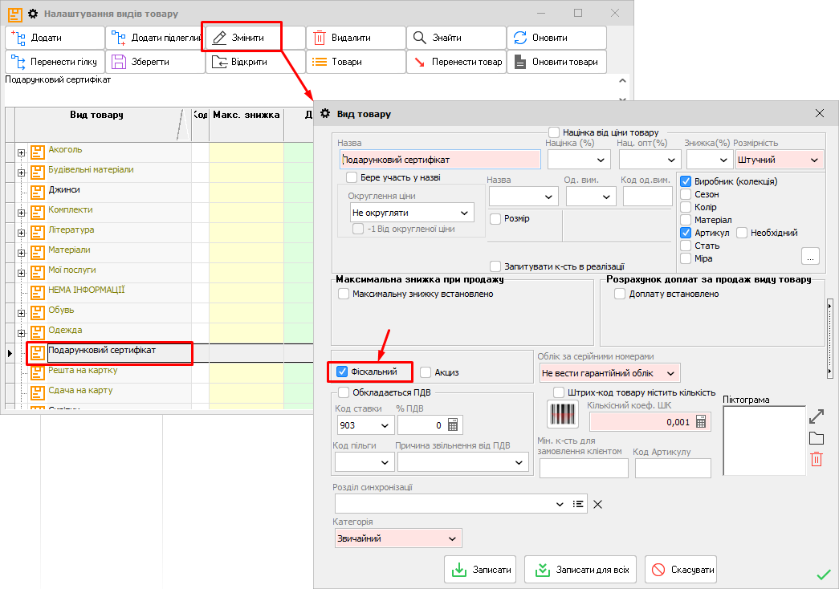839x589 pixels.
Task: Click Товари toolbar button
Action: point(355,62)
